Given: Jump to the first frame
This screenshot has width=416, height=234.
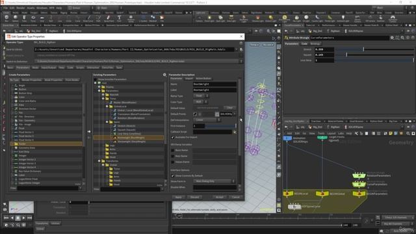Looking at the screenshot, I should 6,218.
